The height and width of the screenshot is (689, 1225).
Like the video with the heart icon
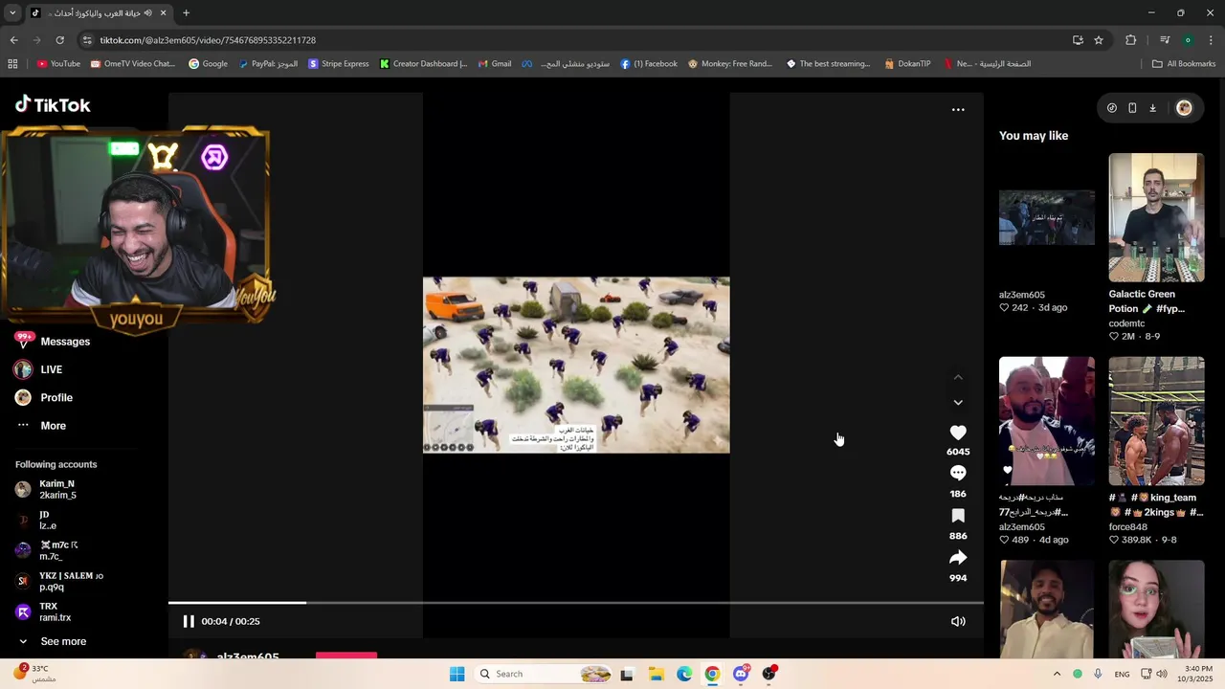[958, 433]
